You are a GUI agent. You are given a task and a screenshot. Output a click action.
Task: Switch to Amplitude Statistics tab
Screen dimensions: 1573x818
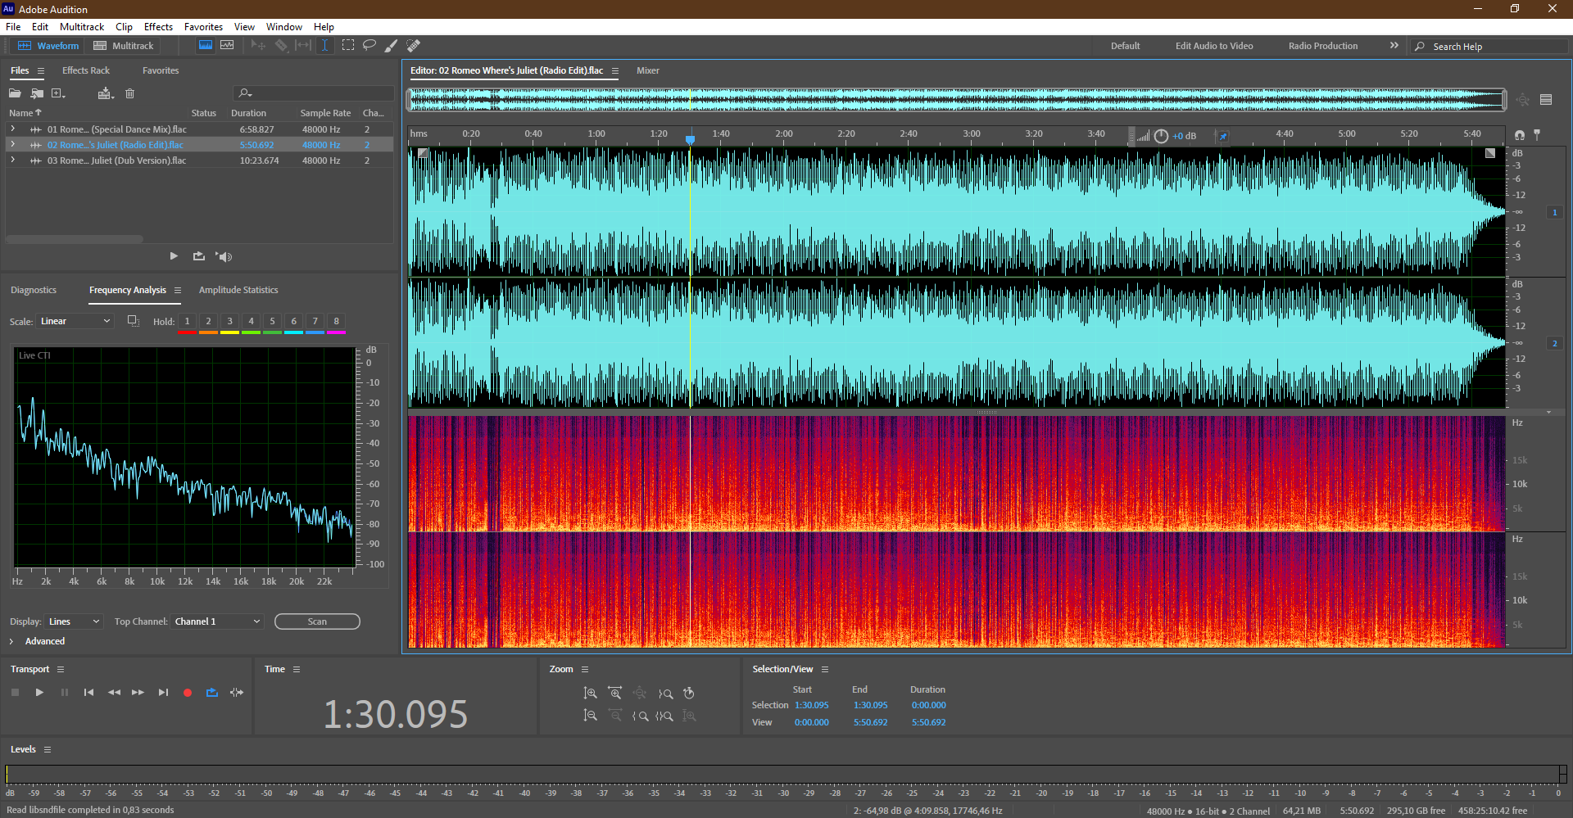coord(238,290)
